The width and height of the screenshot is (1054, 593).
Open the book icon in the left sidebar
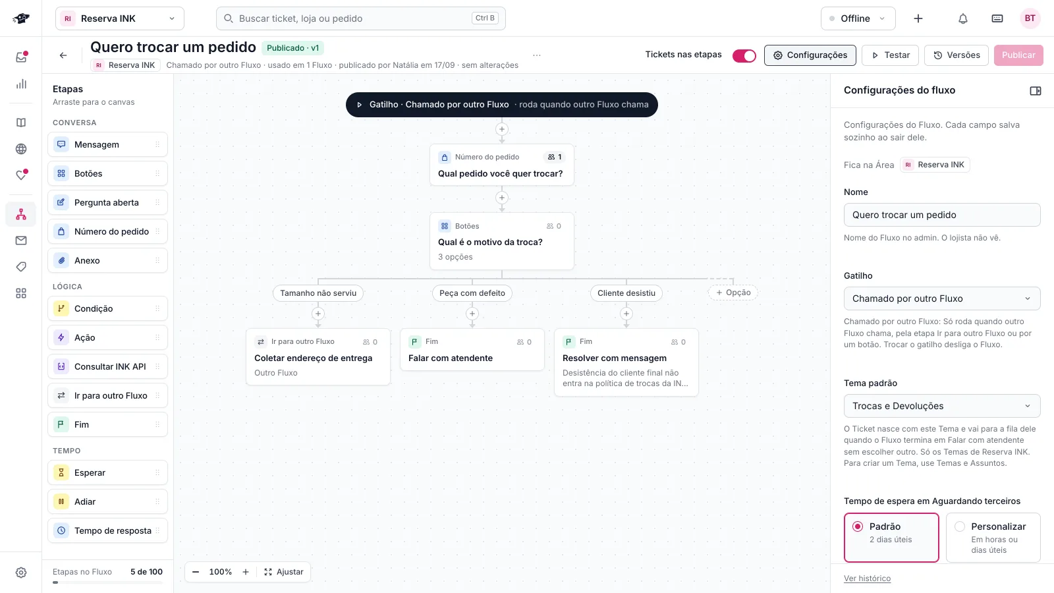[21, 123]
